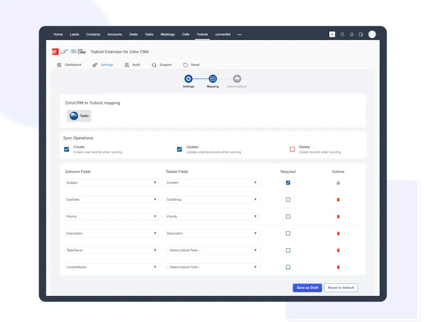Delete the TaskOwner mapping row

click(338, 250)
